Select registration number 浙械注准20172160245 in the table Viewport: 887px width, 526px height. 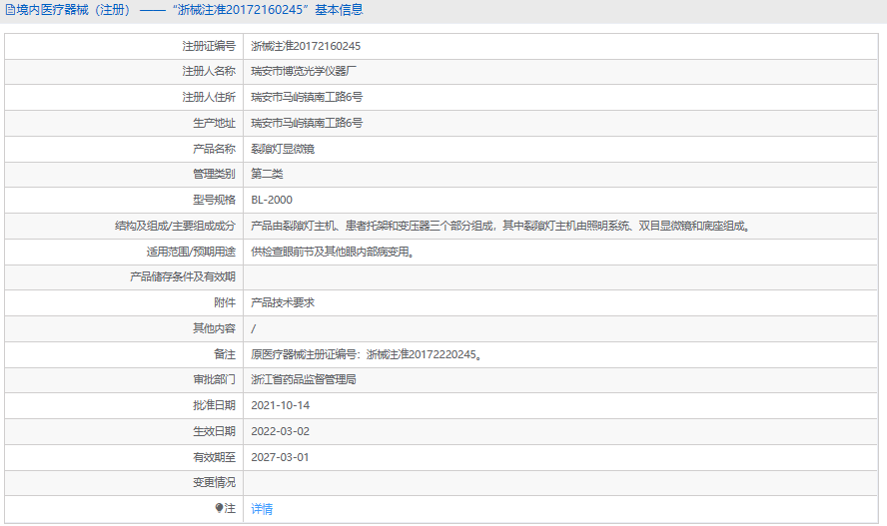point(306,46)
